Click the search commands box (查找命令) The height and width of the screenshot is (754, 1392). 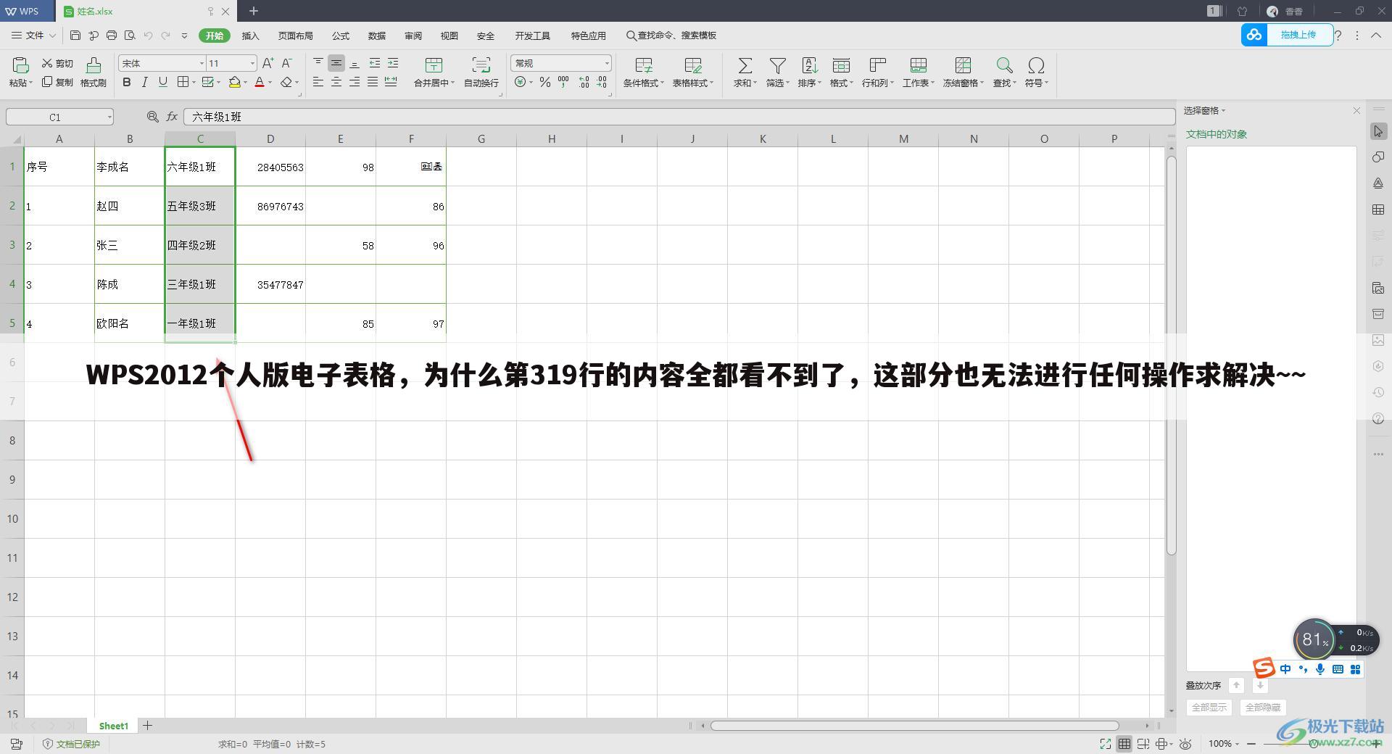point(671,36)
